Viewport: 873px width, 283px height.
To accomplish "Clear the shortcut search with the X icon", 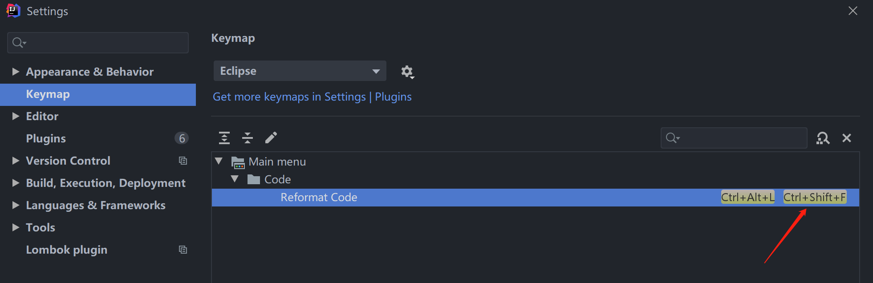I will (846, 138).
